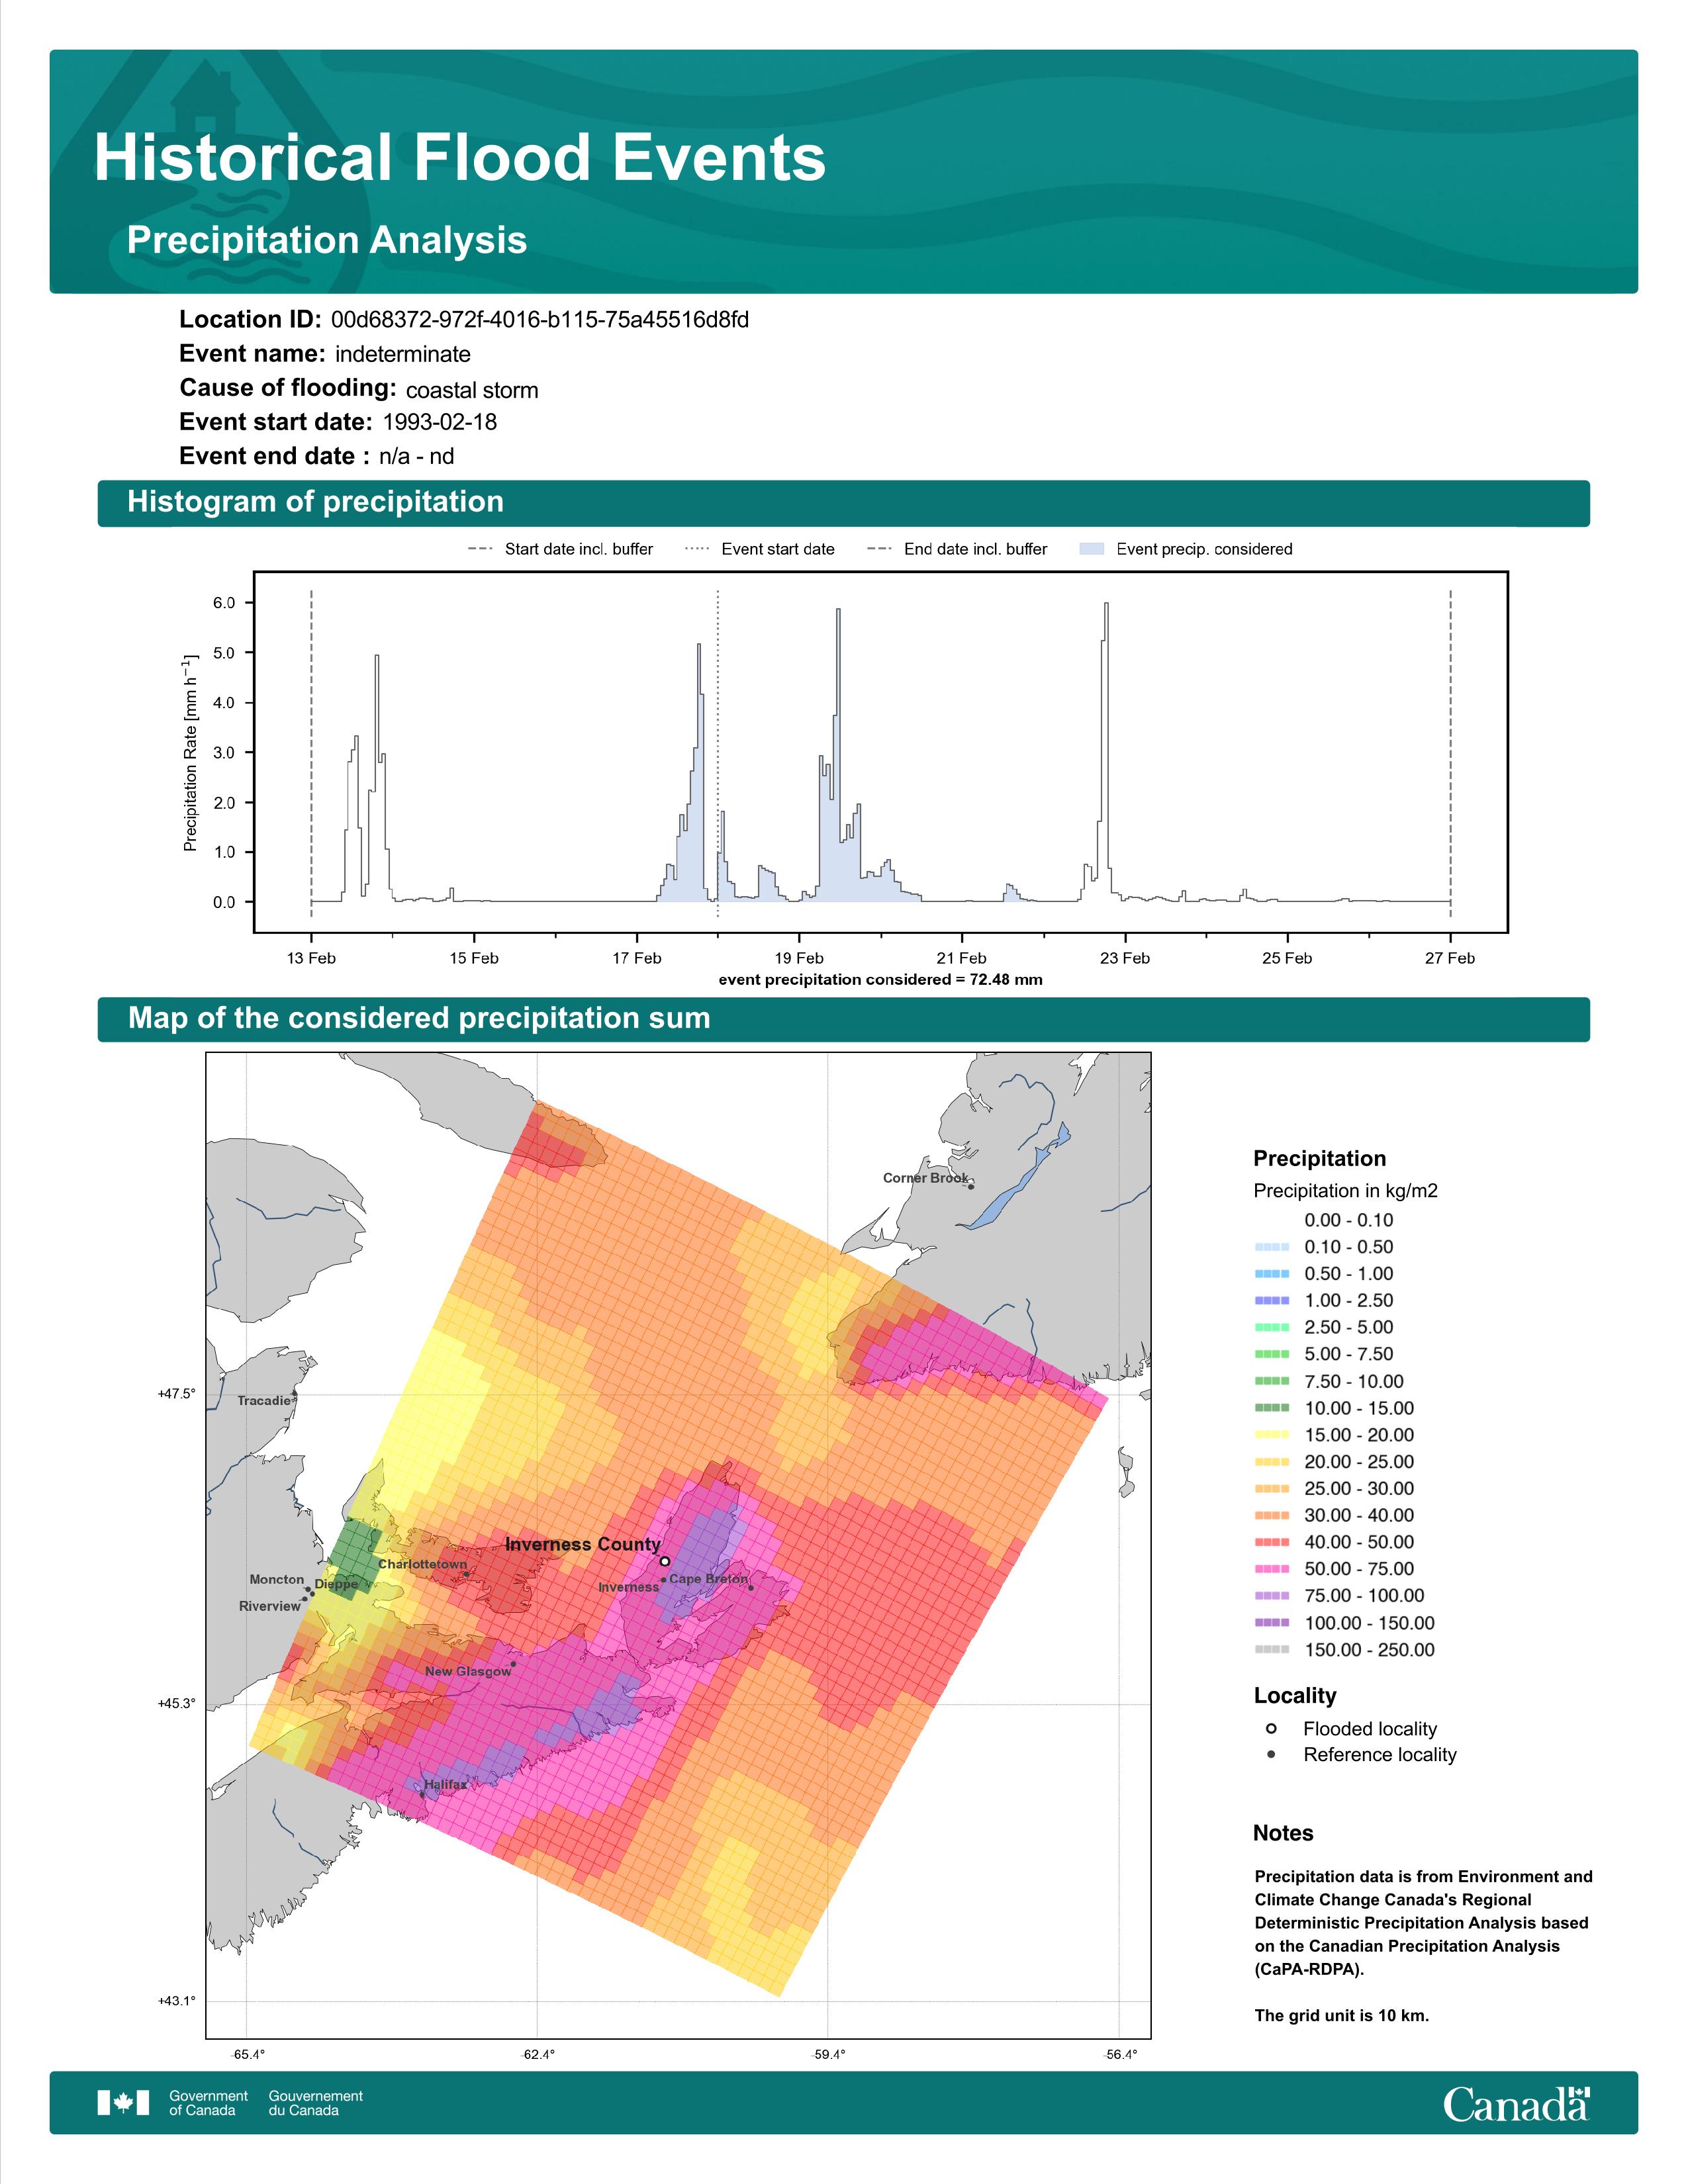Viewport: 1688px width, 2184px height.
Task: Click the 13 Feb axis label
Action: 311,958
